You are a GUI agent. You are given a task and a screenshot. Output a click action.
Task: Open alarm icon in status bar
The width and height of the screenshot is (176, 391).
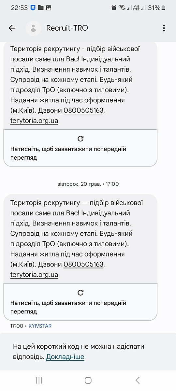coord(114,8)
